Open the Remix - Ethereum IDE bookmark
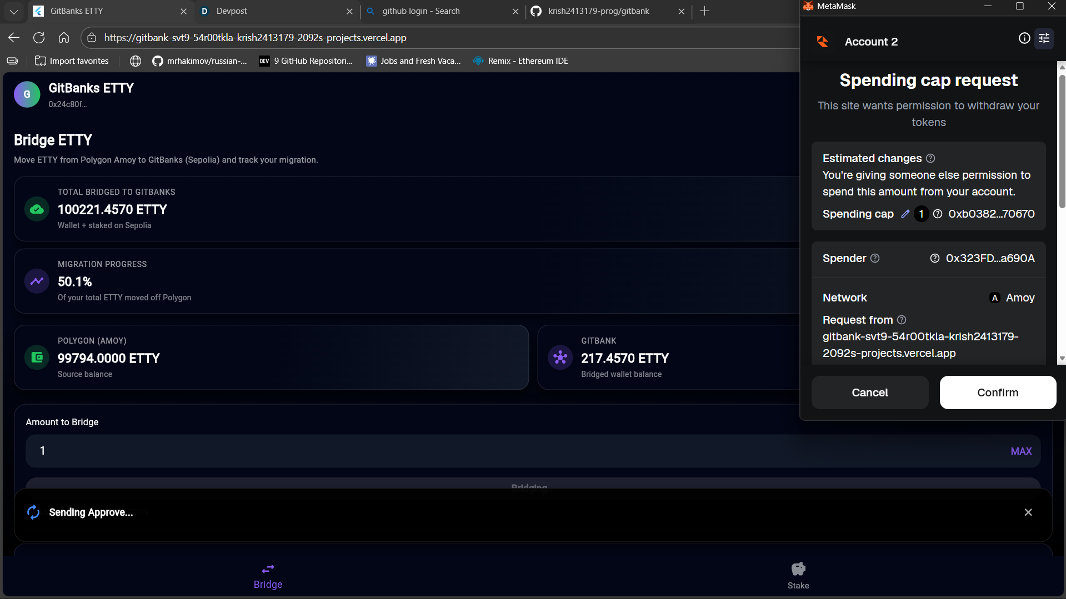 [x=521, y=61]
